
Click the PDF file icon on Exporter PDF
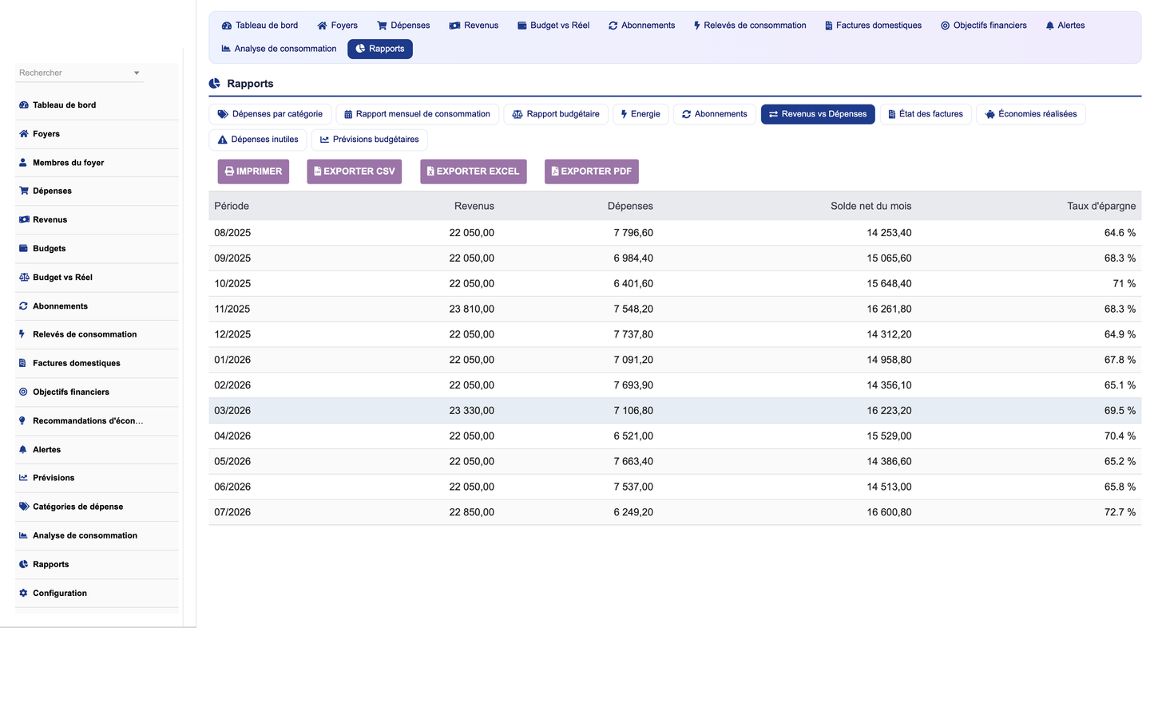click(x=555, y=172)
